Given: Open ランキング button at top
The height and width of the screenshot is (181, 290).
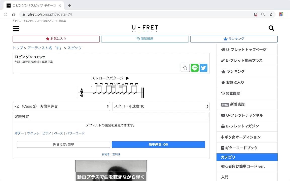Looking at the screenshot, I should click(234, 39).
